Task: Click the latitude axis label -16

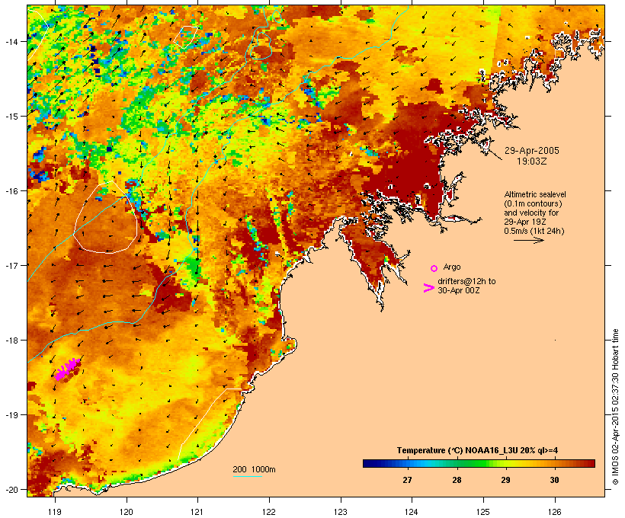Action: tap(11, 191)
